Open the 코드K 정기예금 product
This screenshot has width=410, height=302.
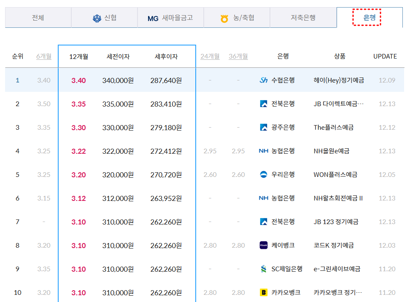(x=334, y=245)
